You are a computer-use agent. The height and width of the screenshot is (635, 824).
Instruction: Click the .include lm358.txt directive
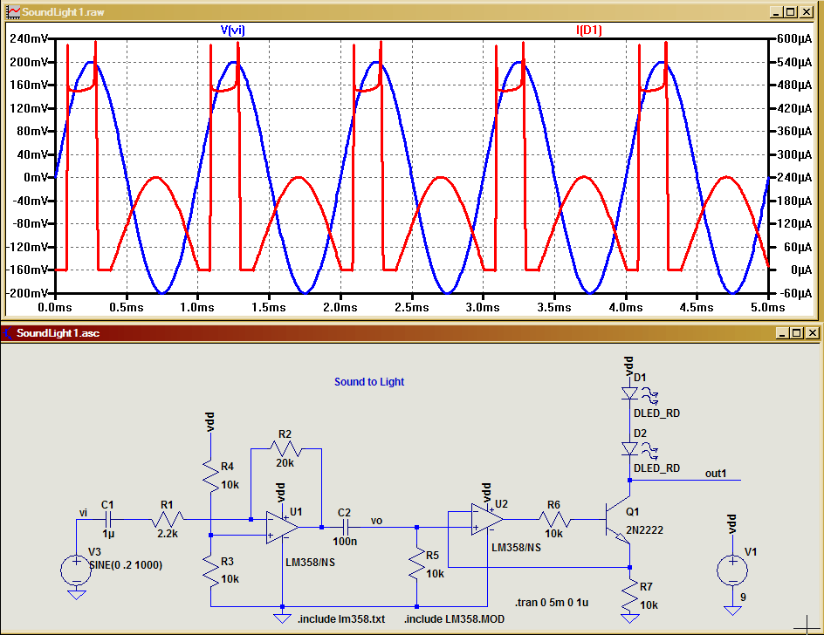(341, 619)
